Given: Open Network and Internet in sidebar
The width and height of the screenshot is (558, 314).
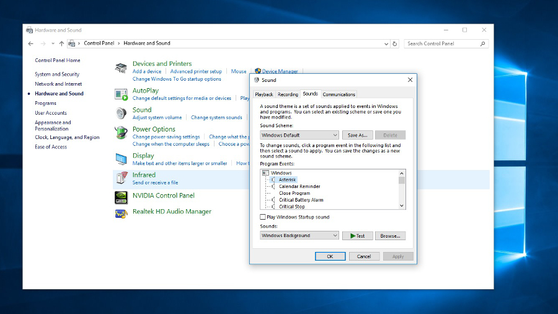Looking at the screenshot, I should tap(58, 84).
